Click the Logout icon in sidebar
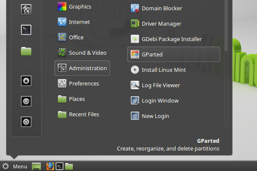Screen dimensions: 257x171 point(26,101)
